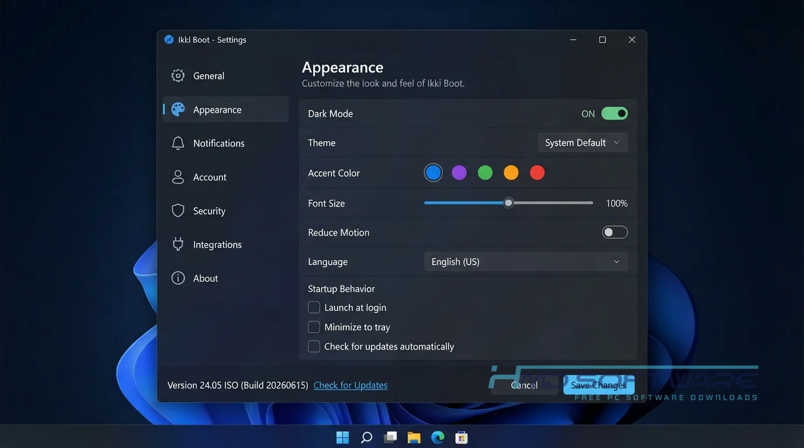Go to Integrations section
The width and height of the screenshot is (804, 448).
click(x=226, y=244)
